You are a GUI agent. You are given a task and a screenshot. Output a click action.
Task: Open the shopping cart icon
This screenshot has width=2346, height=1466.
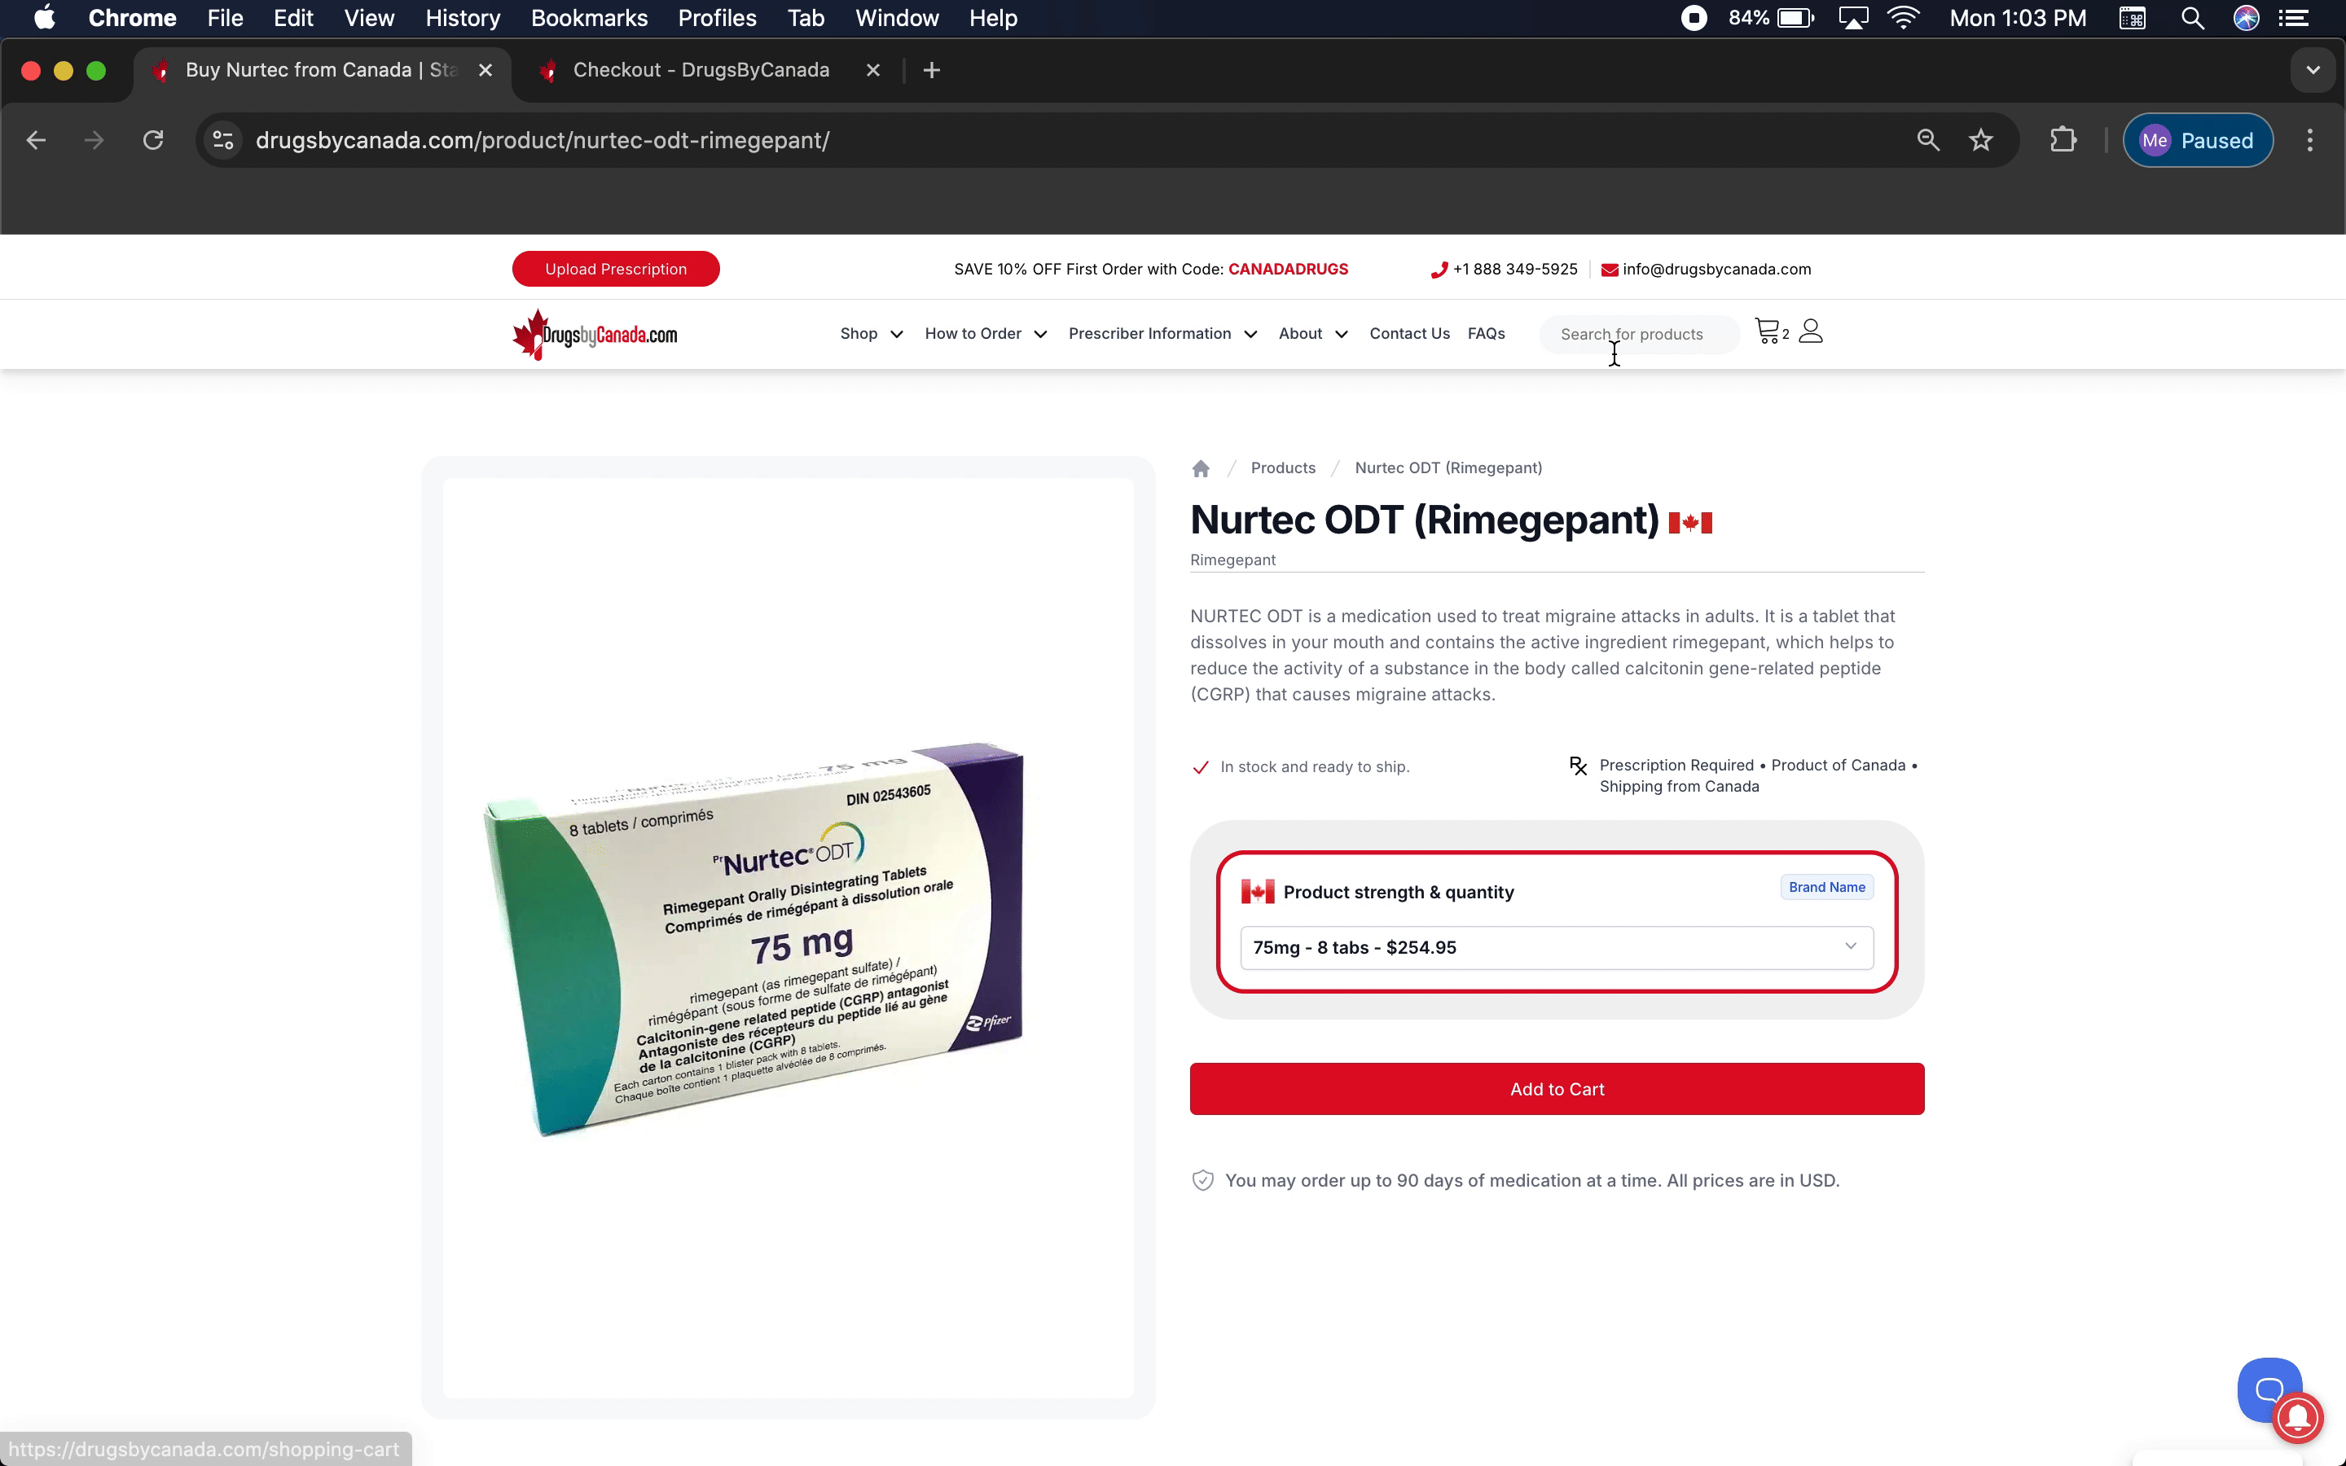click(1768, 331)
